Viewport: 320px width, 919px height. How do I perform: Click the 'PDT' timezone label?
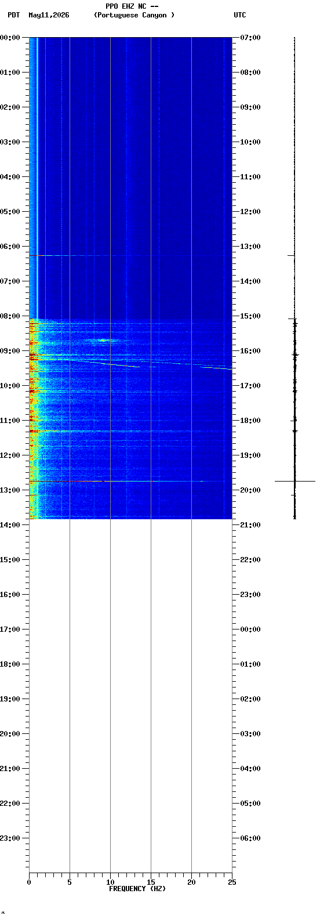click(x=13, y=15)
